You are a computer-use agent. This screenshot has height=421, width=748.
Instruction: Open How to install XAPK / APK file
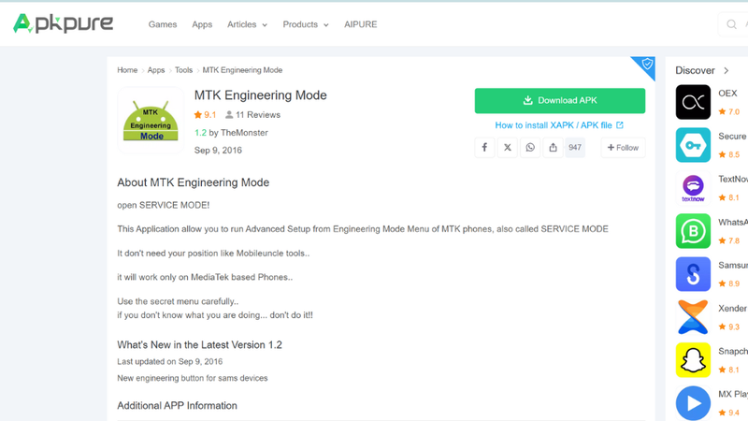[x=559, y=125]
